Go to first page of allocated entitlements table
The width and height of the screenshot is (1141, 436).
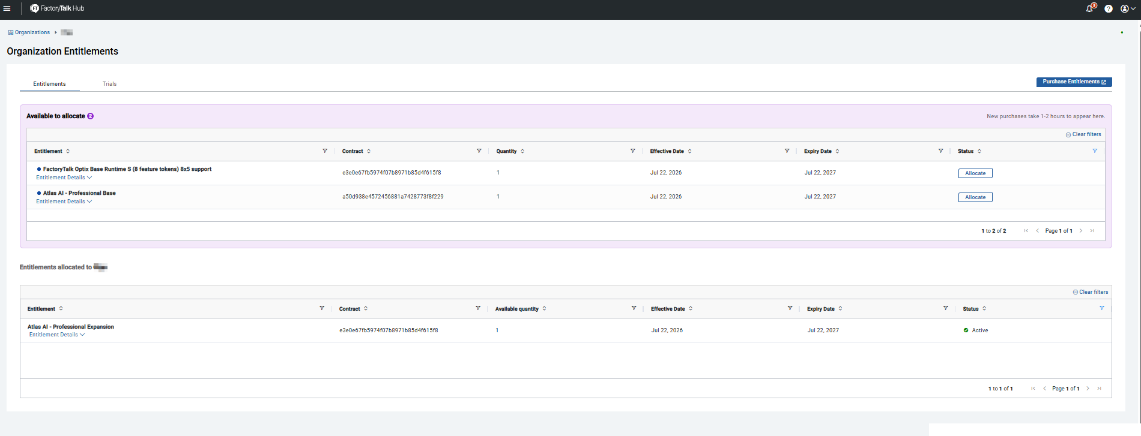(x=1033, y=389)
